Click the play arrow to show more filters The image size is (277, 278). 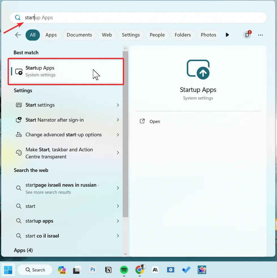[227, 35]
